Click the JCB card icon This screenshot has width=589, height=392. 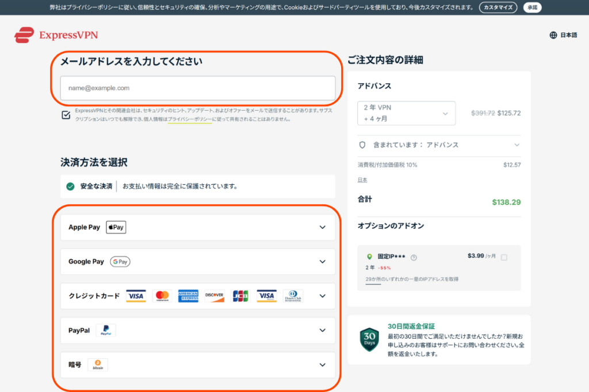click(240, 296)
